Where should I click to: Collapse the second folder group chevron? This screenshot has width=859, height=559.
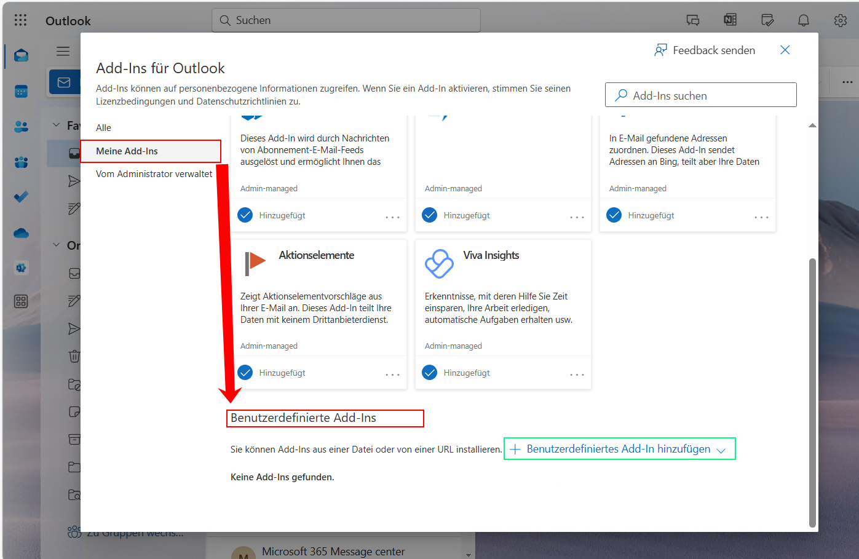pos(56,245)
